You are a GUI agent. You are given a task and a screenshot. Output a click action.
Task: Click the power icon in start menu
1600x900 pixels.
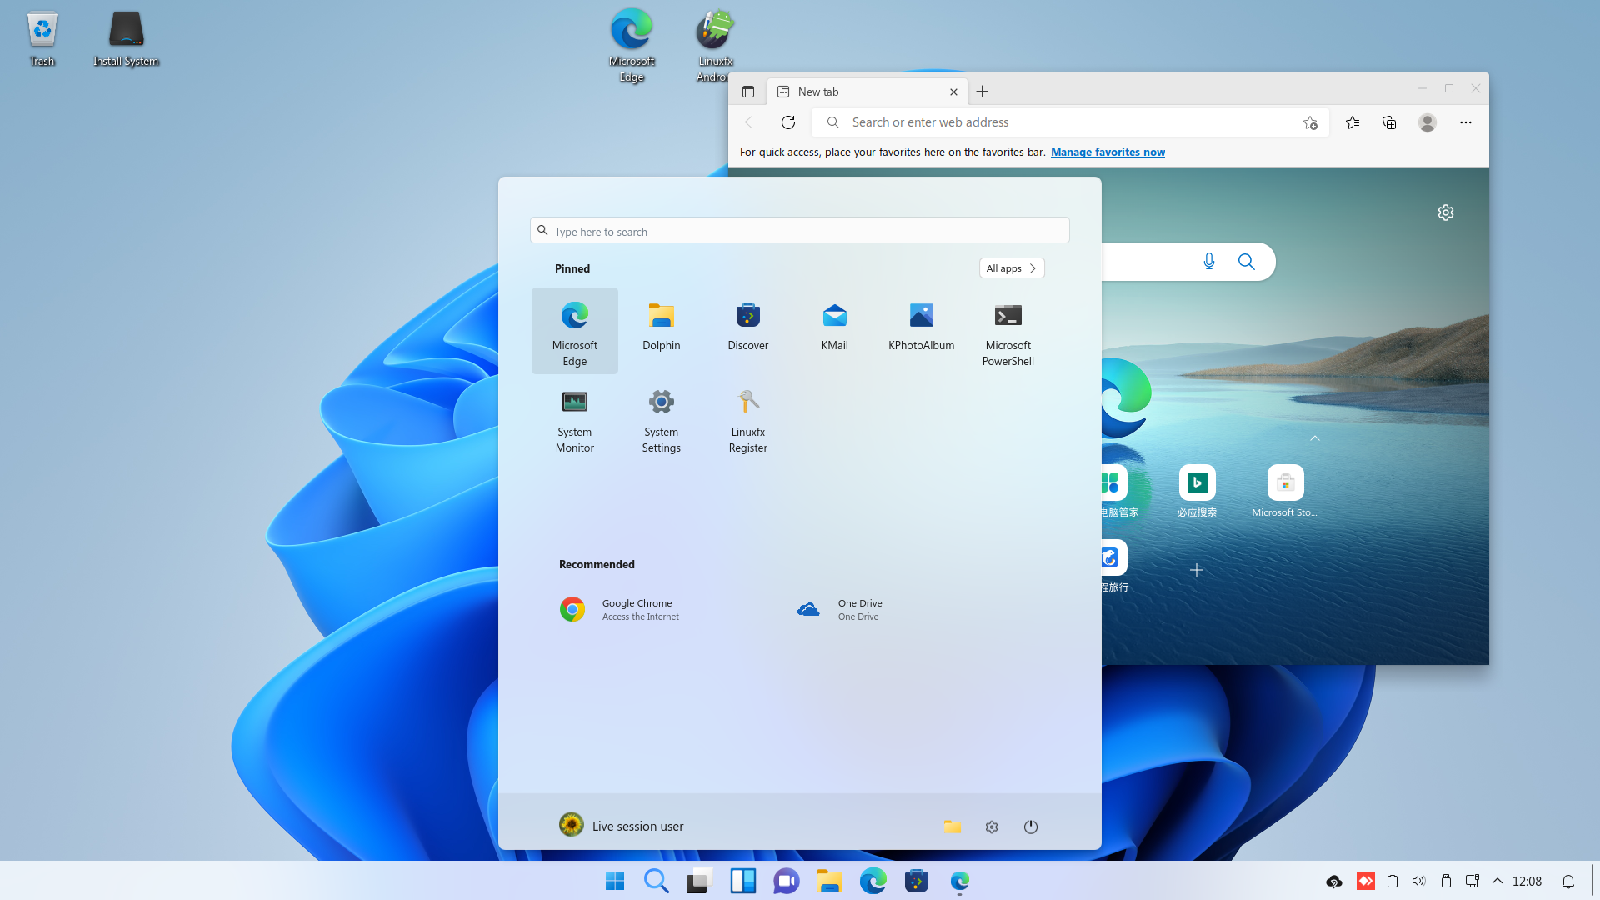1030,827
